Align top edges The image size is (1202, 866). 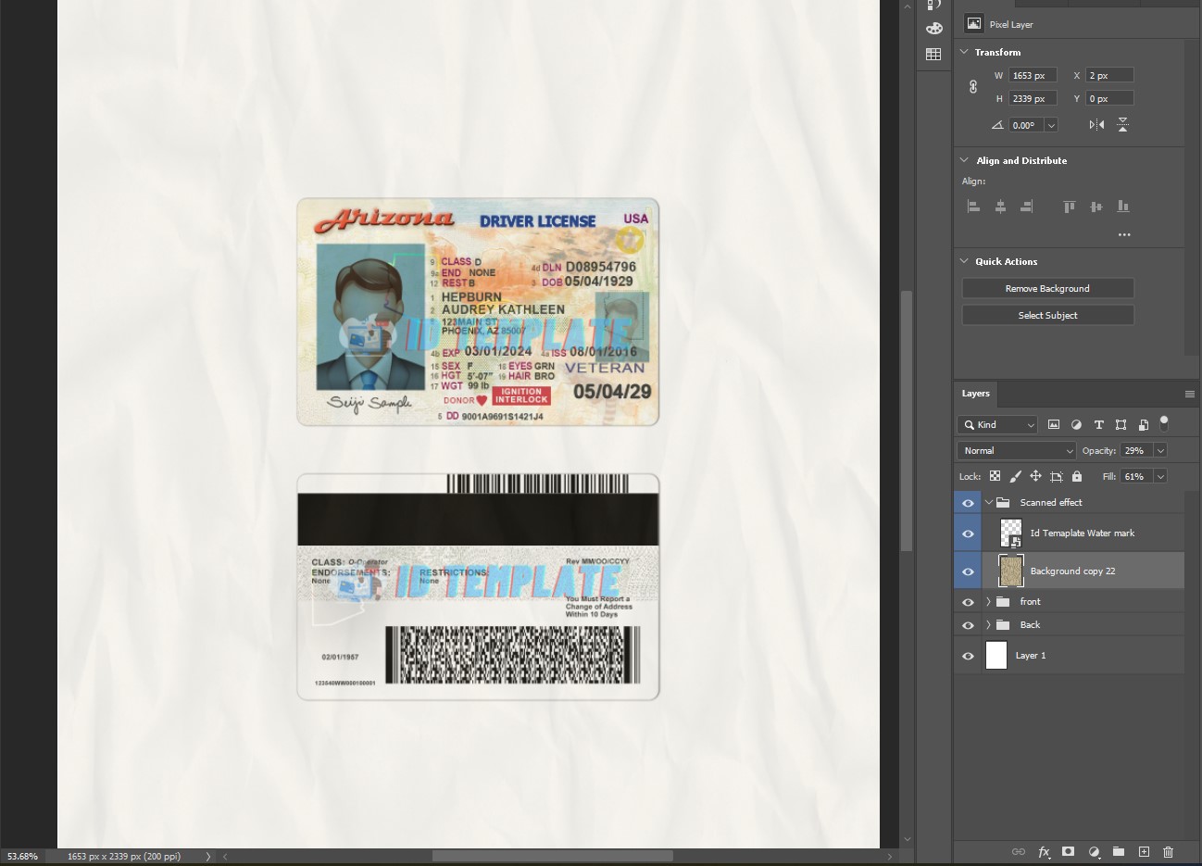(1070, 207)
